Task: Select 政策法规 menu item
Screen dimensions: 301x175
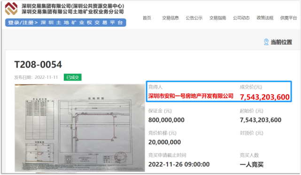Action: click(x=265, y=18)
